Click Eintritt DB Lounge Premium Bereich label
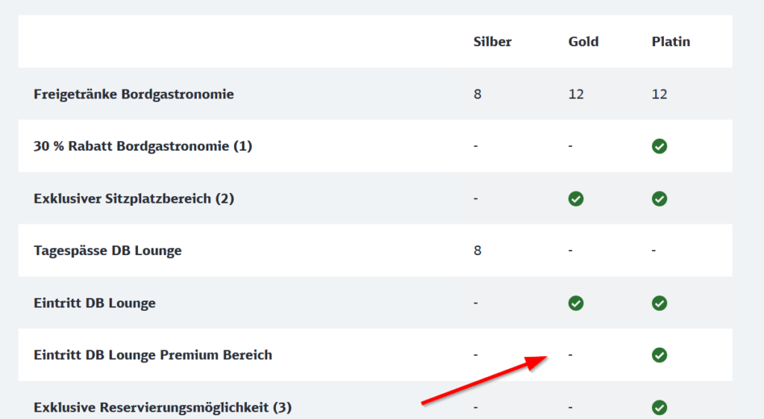The width and height of the screenshot is (764, 419). 153,355
